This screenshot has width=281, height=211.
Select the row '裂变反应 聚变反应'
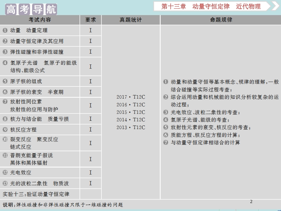pyautogui.click(x=40, y=143)
